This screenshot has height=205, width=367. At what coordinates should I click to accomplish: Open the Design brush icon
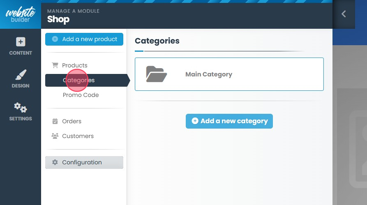point(20,75)
